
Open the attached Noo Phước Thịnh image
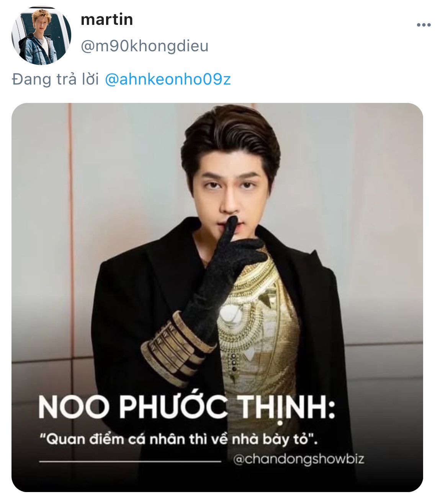click(217, 297)
